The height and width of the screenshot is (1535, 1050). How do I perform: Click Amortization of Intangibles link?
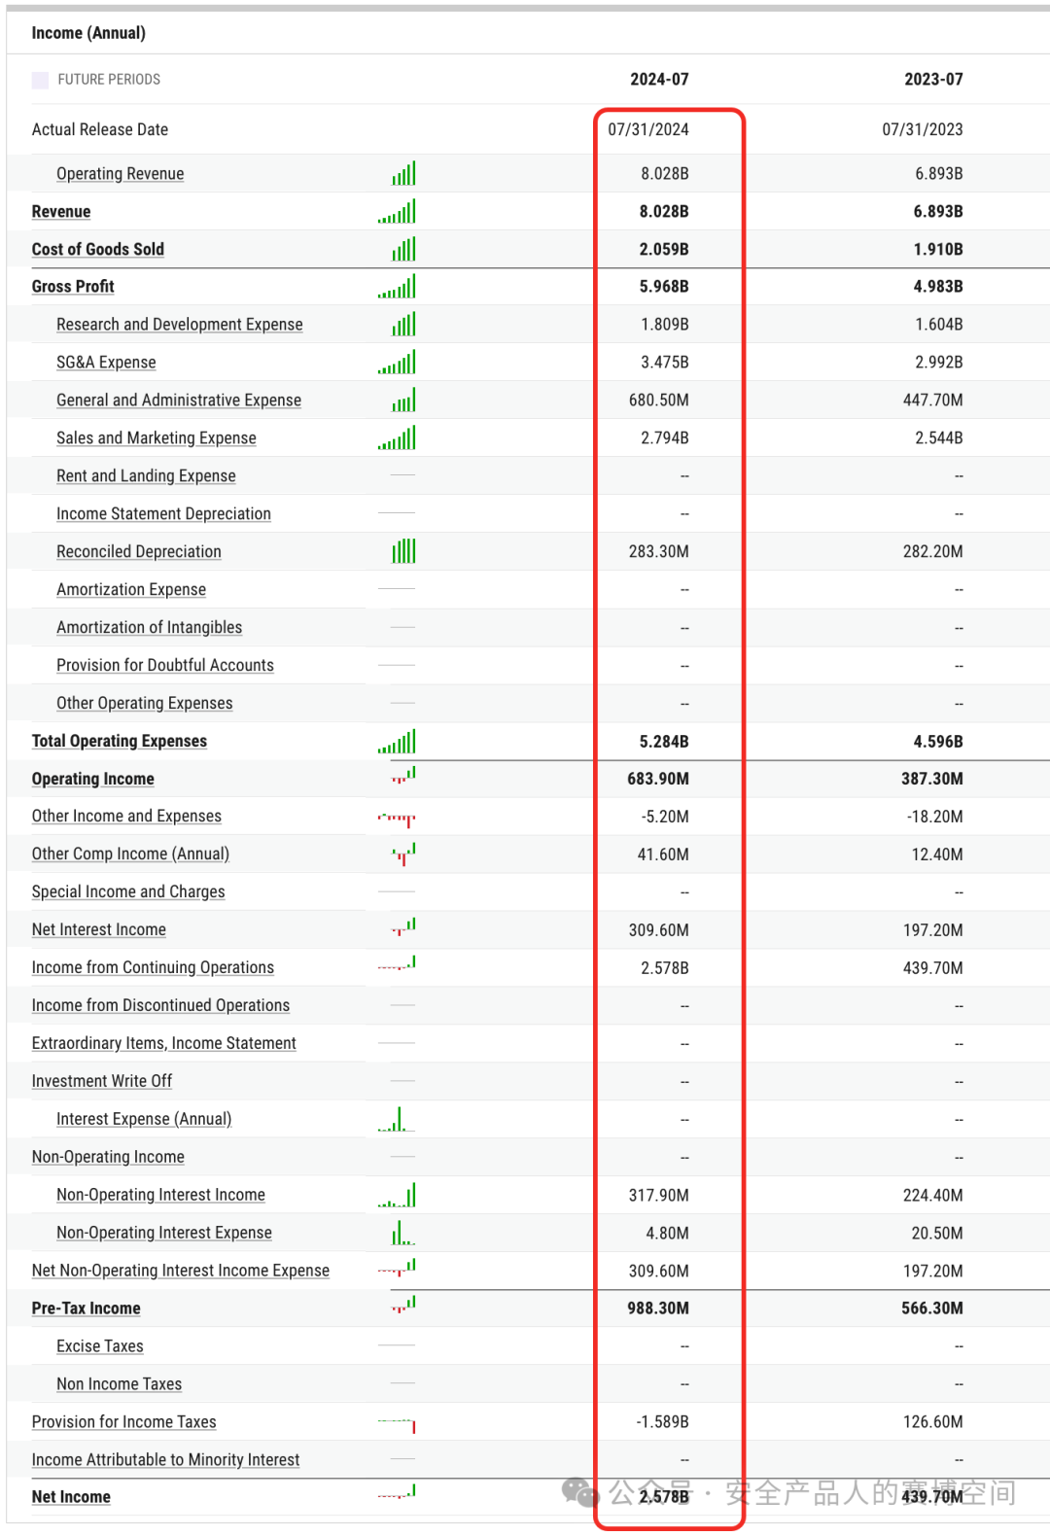pos(149,628)
